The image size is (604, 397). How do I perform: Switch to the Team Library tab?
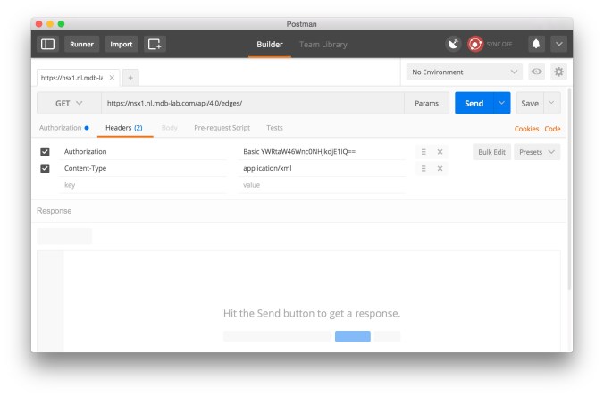[x=323, y=44]
